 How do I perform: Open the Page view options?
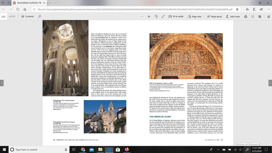point(195,16)
